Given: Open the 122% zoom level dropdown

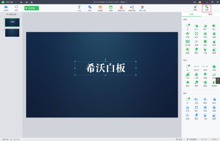Looking at the screenshot, I should pos(215,139).
